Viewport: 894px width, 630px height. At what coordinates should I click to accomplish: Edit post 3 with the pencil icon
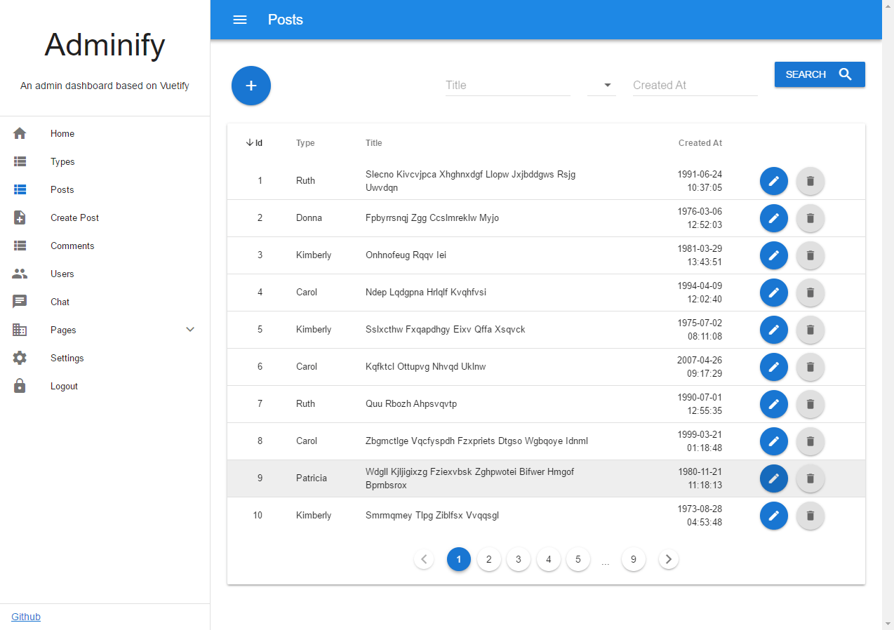(x=773, y=255)
